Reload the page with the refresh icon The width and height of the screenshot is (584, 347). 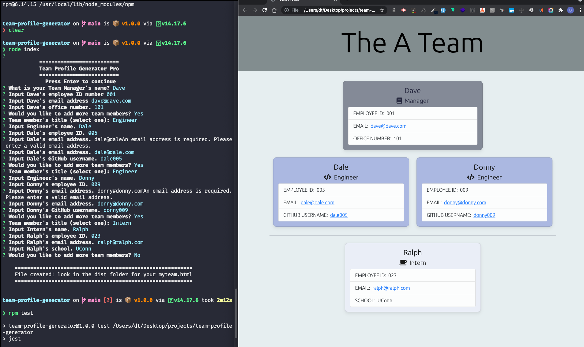[x=264, y=10]
